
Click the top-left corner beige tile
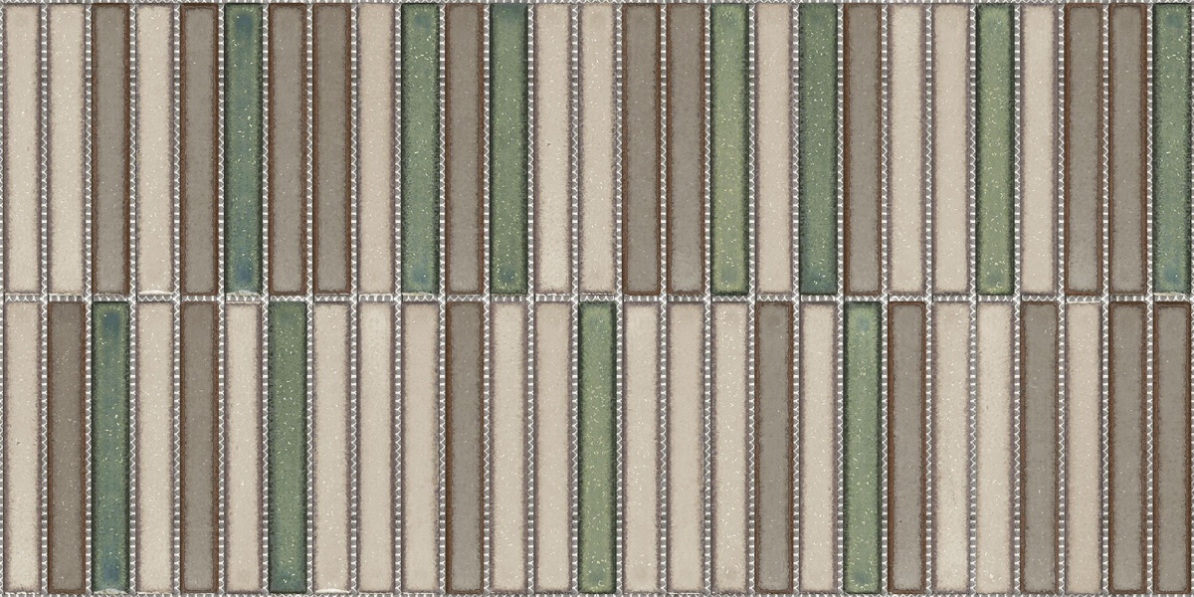[x=21, y=149]
